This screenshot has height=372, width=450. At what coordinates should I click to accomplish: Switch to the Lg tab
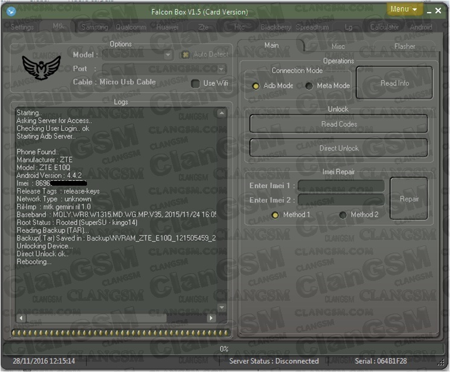349,27
